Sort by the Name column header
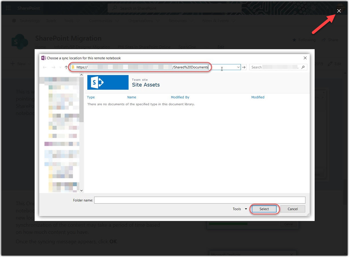Viewport: 349px width, 257px height. [132, 97]
